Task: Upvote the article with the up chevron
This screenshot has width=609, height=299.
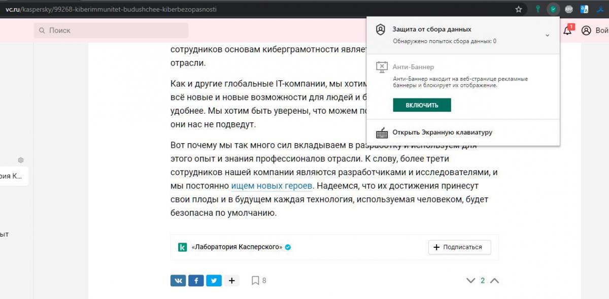Action: (494, 281)
